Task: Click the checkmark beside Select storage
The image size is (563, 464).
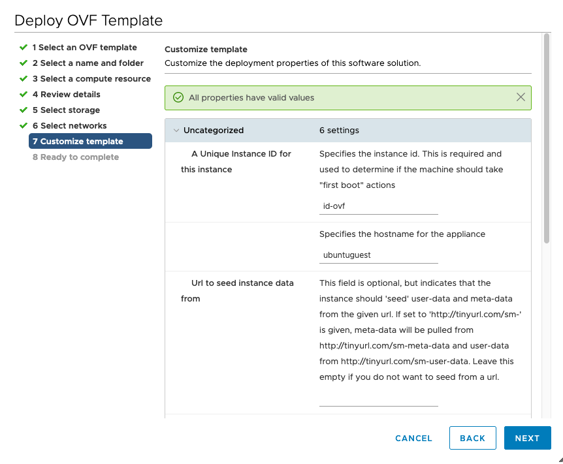Action: pos(24,110)
